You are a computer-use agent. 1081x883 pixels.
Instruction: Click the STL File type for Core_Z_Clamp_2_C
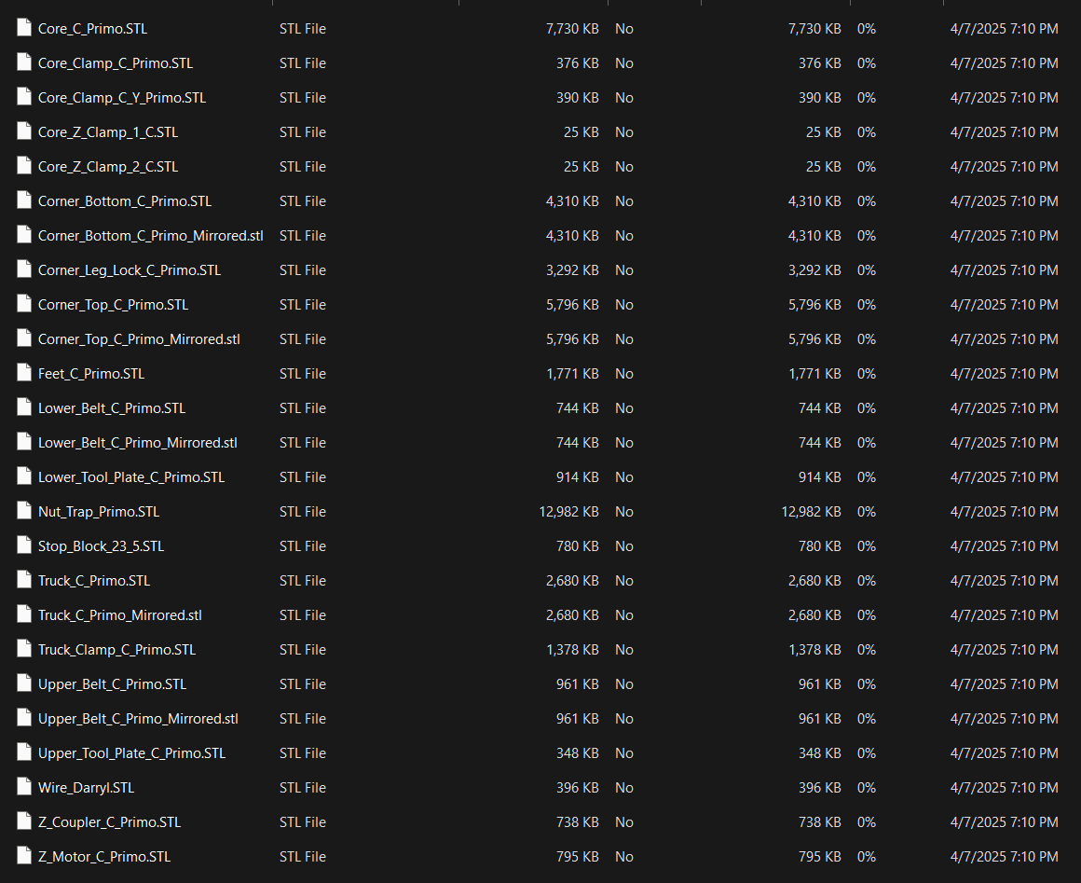[303, 167]
